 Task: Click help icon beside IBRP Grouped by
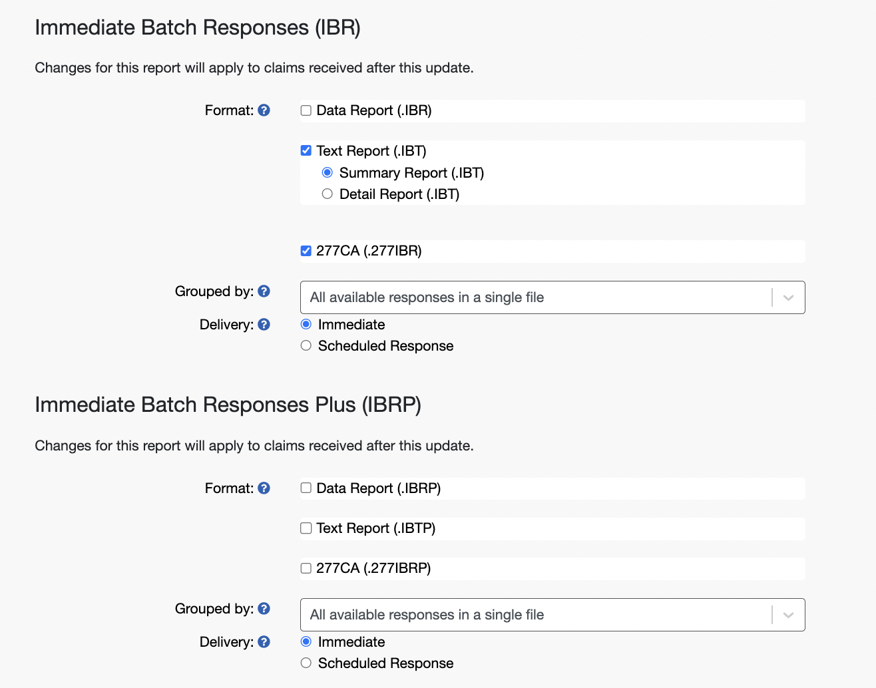coord(264,609)
